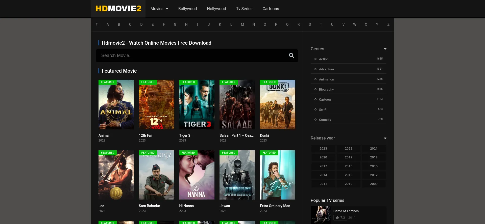485x224 pixels.
Task: Click the search magnifier icon
Action: (x=291, y=55)
